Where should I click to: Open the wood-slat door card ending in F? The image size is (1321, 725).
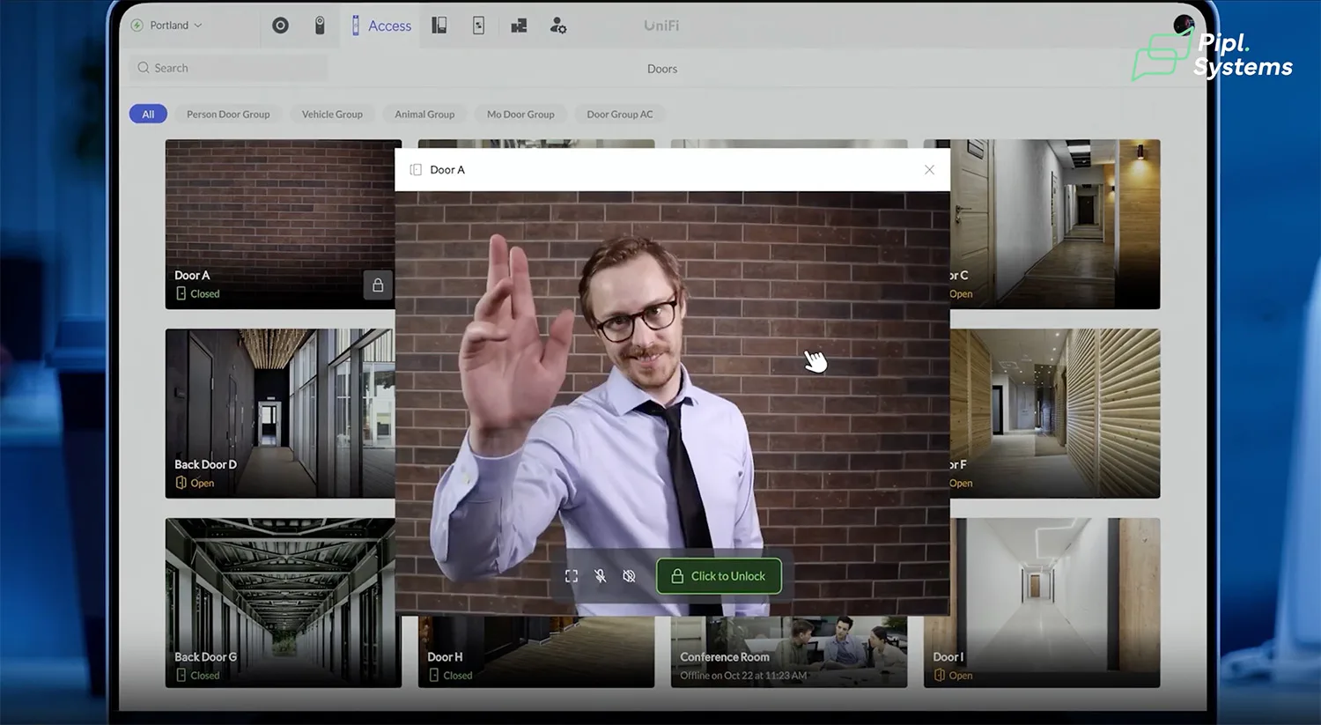tap(1055, 413)
